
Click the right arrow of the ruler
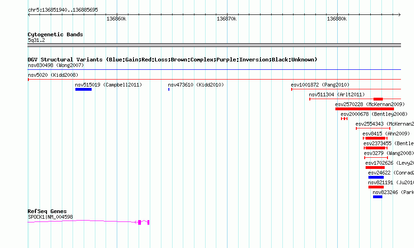pyautogui.click(x=400, y=14)
